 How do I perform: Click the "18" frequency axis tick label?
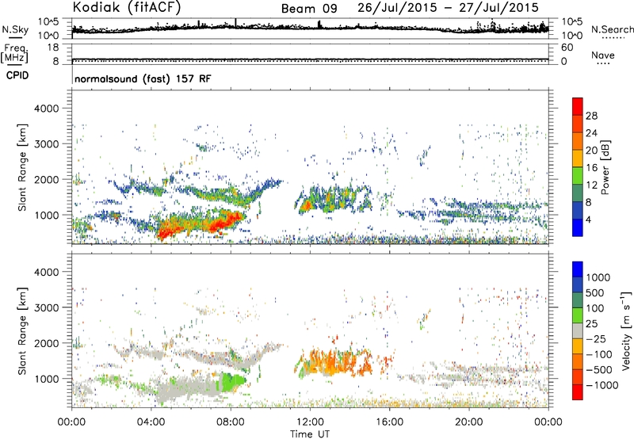coord(53,48)
